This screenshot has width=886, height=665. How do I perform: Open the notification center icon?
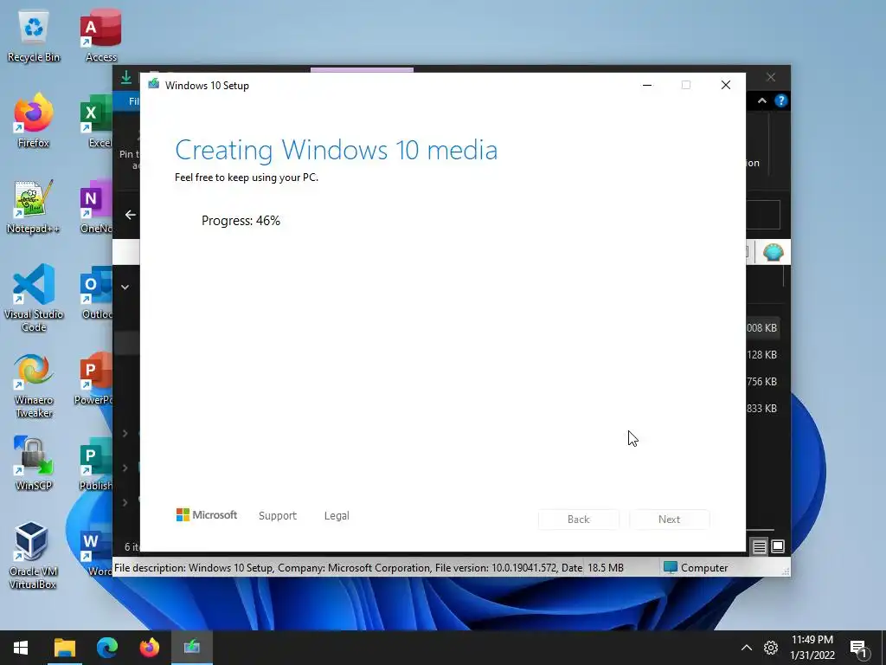(858, 649)
